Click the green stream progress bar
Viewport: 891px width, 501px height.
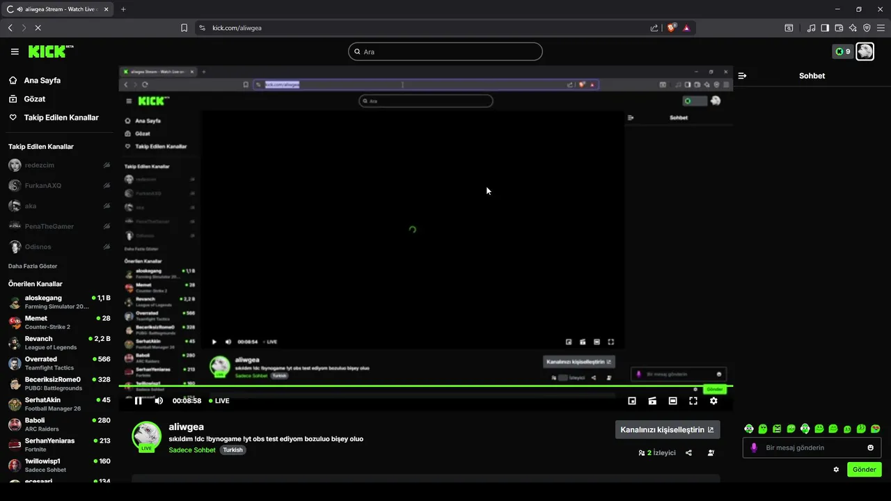[426, 385]
